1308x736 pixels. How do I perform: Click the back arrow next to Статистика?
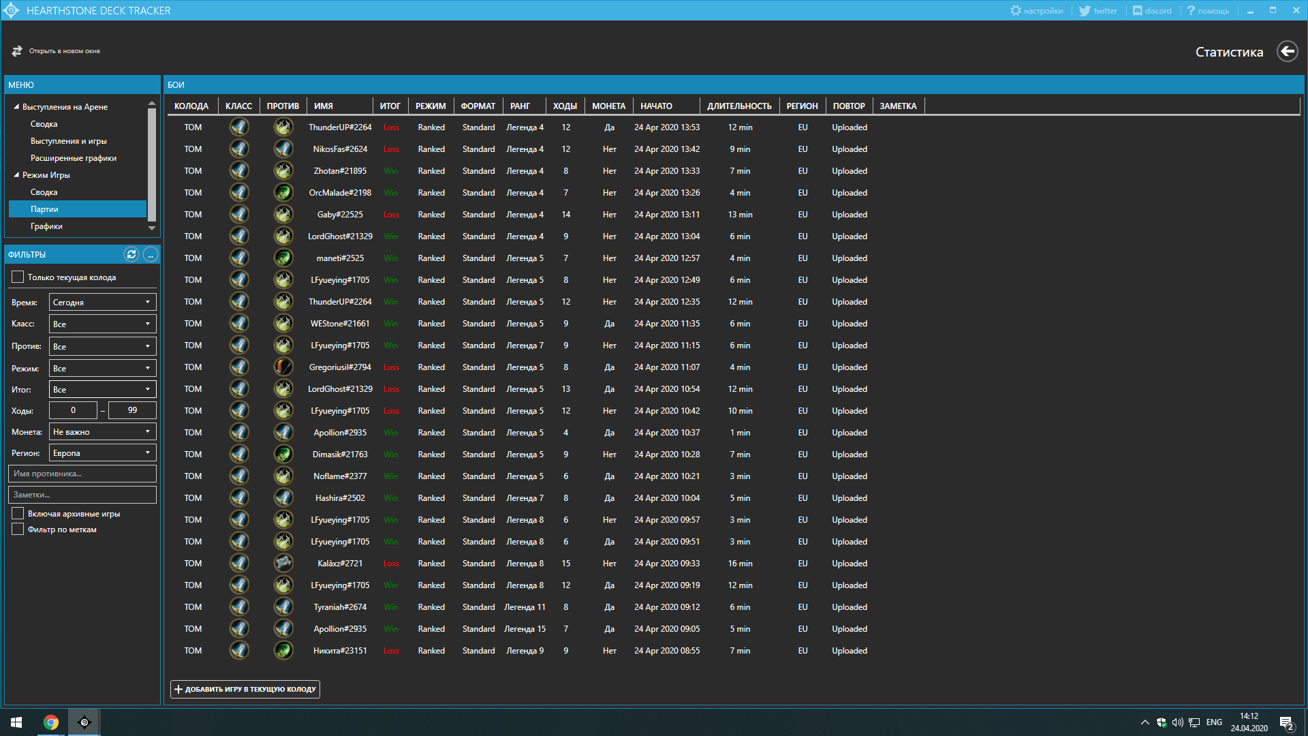(1287, 52)
